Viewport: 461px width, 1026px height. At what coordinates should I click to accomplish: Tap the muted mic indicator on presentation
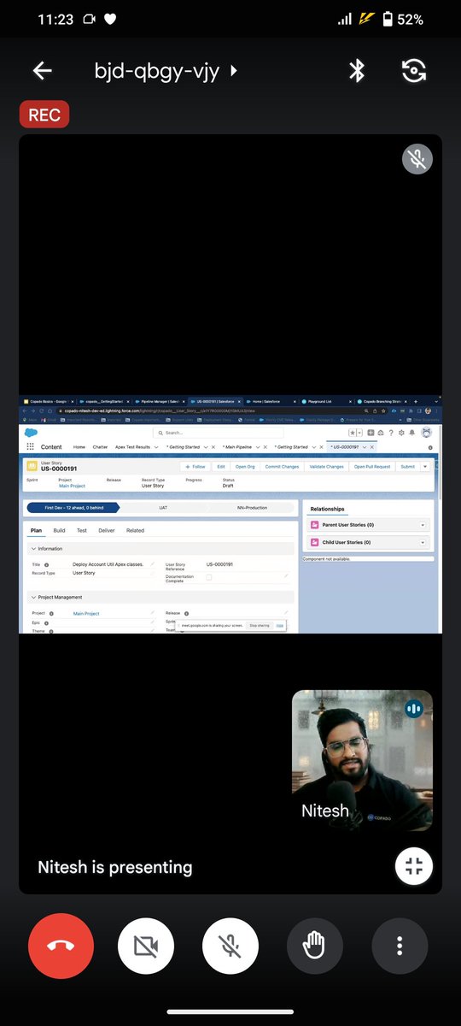click(417, 159)
